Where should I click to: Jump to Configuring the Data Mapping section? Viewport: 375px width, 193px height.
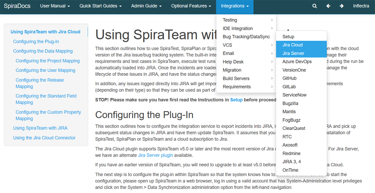coord(43,51)
